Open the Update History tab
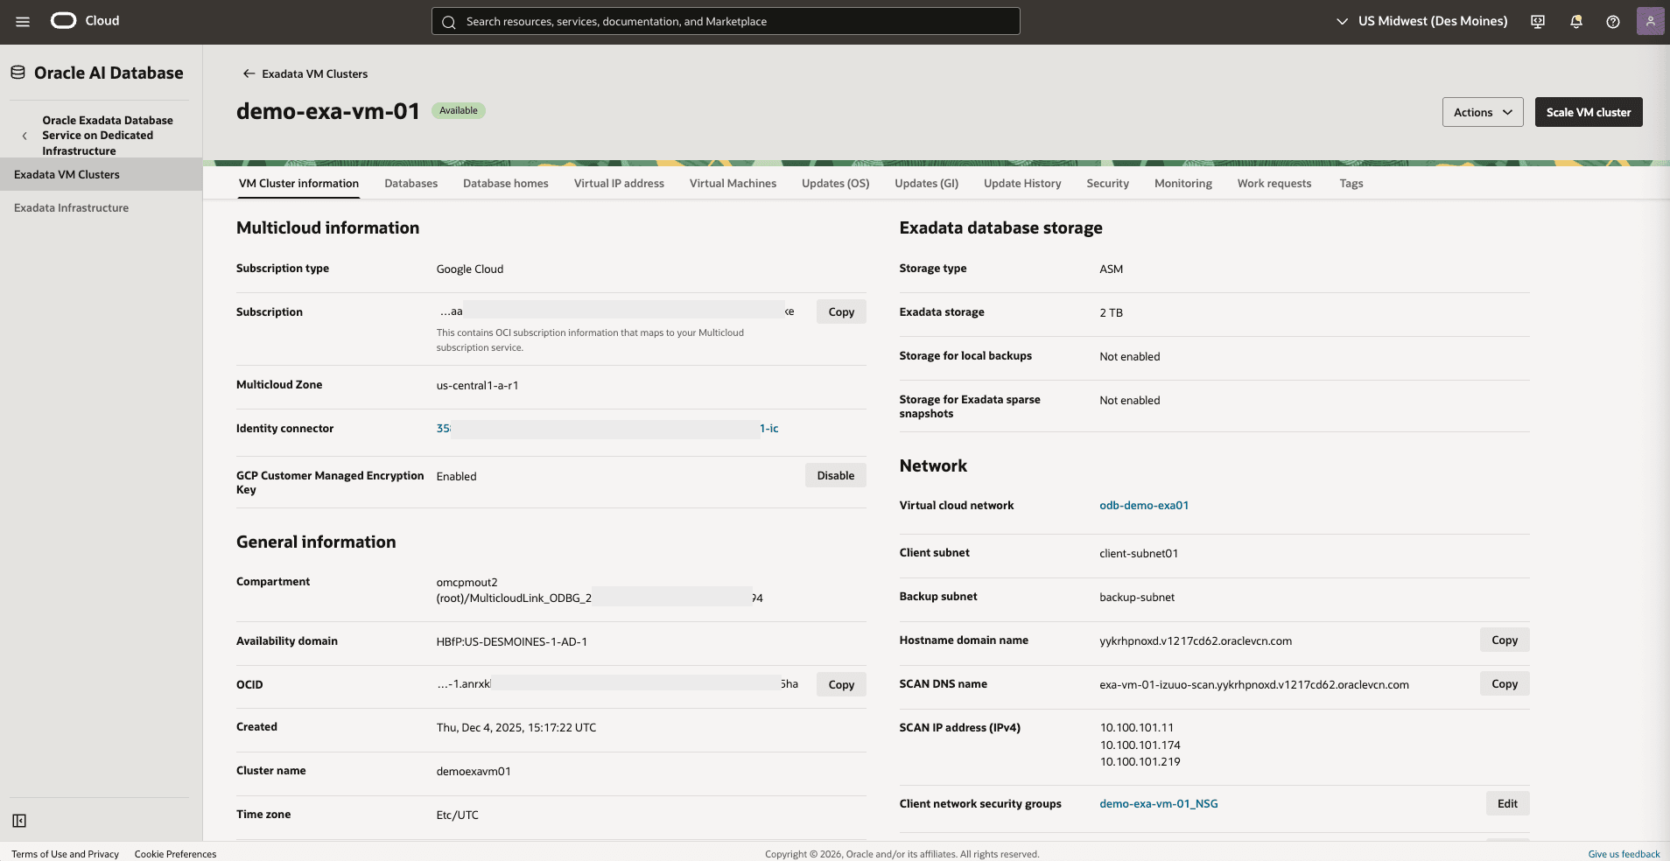1670x861 pixels. pyautogui.click(x=1022, y=183)
